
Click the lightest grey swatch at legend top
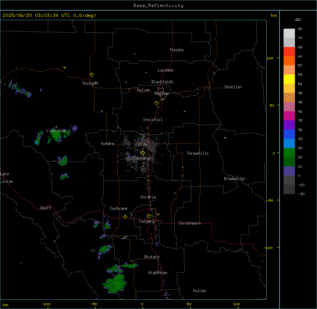[289, 33]
